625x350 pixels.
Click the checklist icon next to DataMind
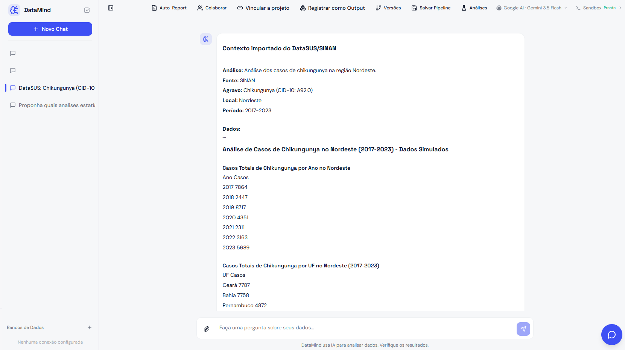[x=87, y=10]
